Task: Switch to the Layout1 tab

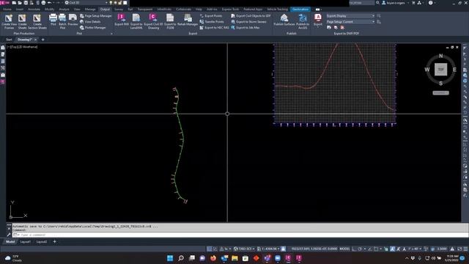Action: [x=26, y=242]
